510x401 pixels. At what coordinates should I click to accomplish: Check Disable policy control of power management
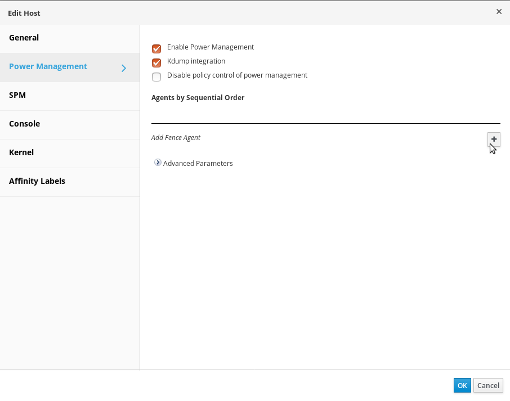click(x=156, y=77)
